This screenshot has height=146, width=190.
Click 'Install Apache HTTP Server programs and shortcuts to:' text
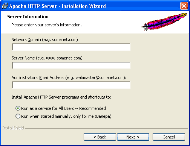click(x=61, y=97)
